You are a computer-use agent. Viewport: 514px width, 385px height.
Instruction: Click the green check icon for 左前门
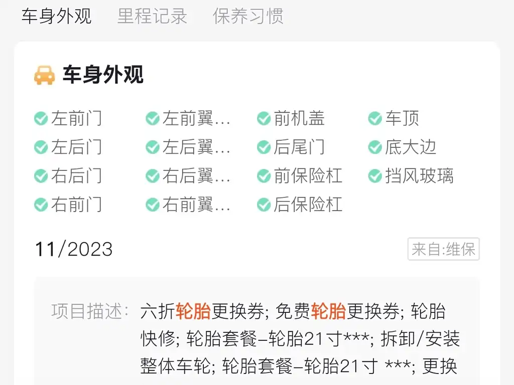(41, 118)
